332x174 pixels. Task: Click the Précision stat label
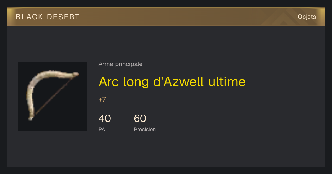click(x=145, y=129)
